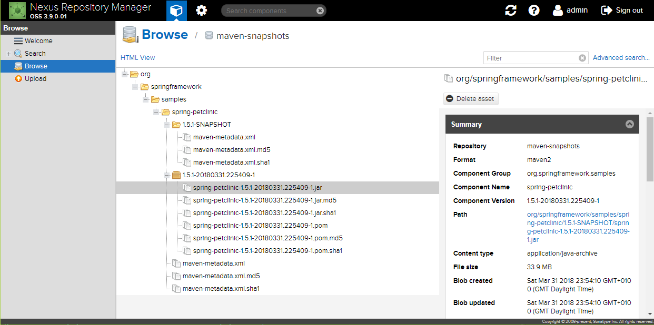Collapse the samples tree node
The width and height of the screenshot is (654, 325).
pos(146,99)
